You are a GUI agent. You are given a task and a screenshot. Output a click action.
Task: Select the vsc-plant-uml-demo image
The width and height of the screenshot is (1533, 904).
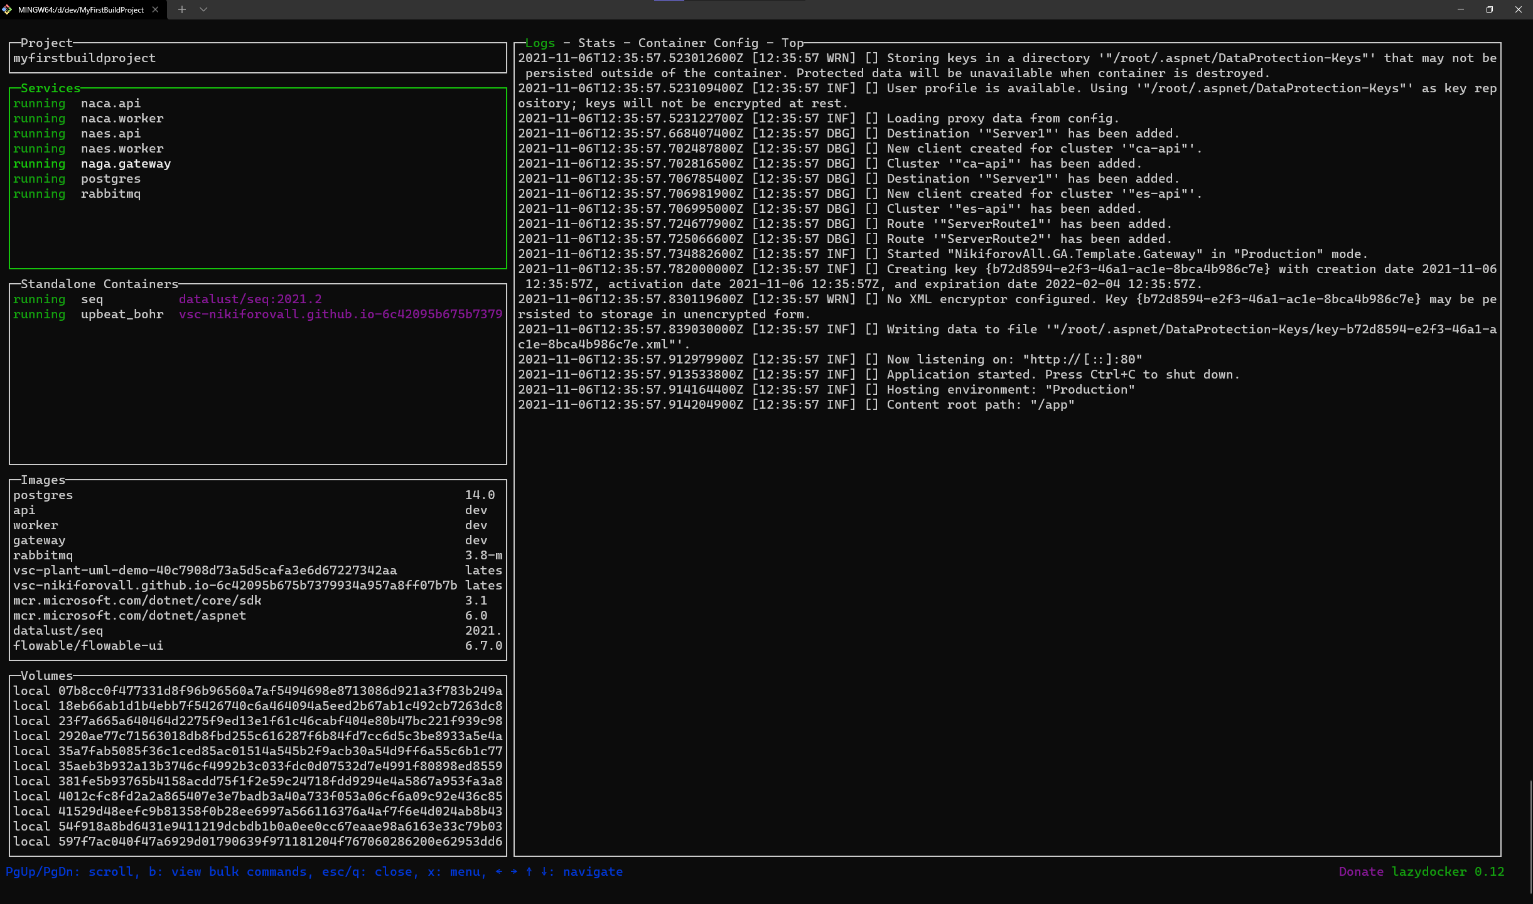click(258, 570)
